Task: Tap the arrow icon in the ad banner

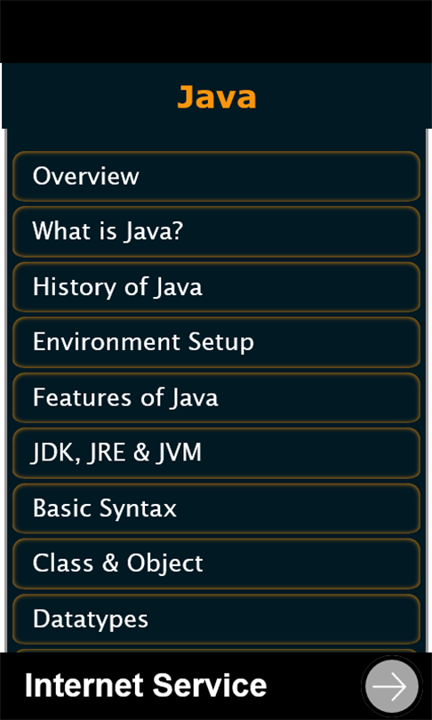Action: [391, 686]
